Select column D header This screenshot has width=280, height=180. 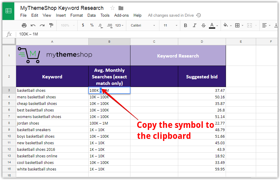pos(202,41)
